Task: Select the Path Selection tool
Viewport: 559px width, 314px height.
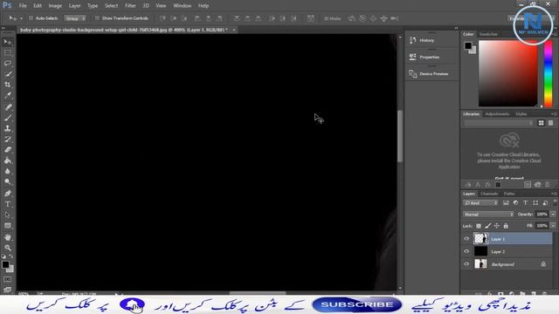Action: tap(8, 215)
